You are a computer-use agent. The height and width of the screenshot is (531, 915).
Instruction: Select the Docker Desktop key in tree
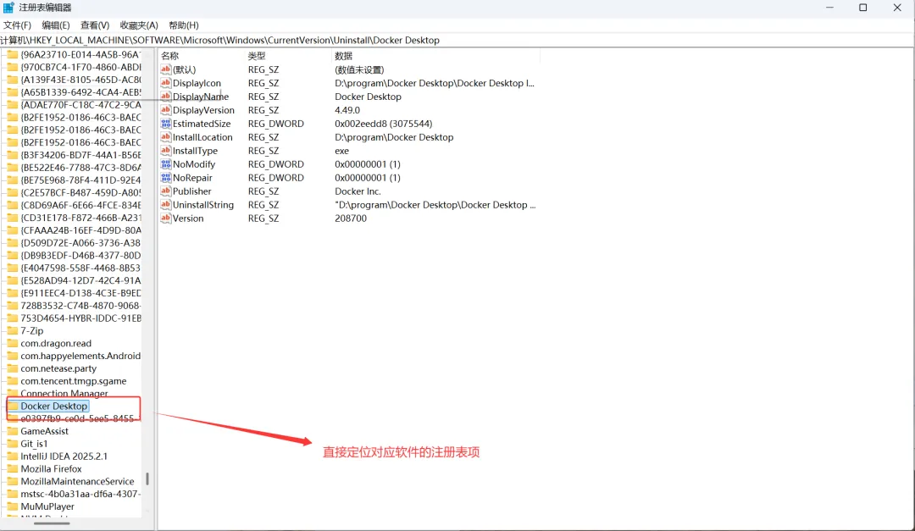pyautogui.click(x=53, y=407)
